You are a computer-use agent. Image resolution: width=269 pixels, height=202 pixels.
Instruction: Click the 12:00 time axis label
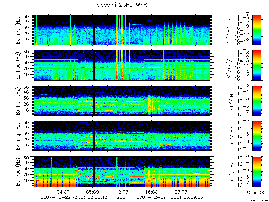click(122, 192)
